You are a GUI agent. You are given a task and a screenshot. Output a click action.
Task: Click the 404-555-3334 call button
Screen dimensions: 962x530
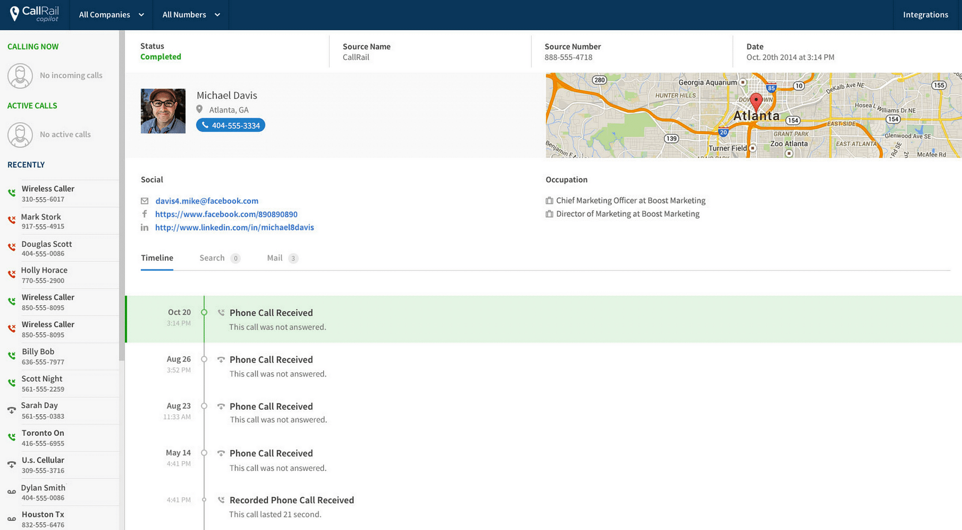click(x=230, y=125)
